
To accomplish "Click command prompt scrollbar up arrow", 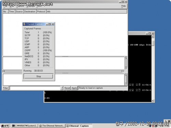I will click(153, 37).
